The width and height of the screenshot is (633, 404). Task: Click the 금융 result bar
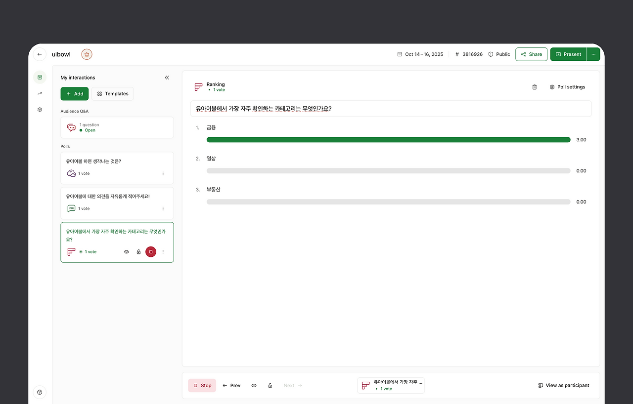pos(389,140)
